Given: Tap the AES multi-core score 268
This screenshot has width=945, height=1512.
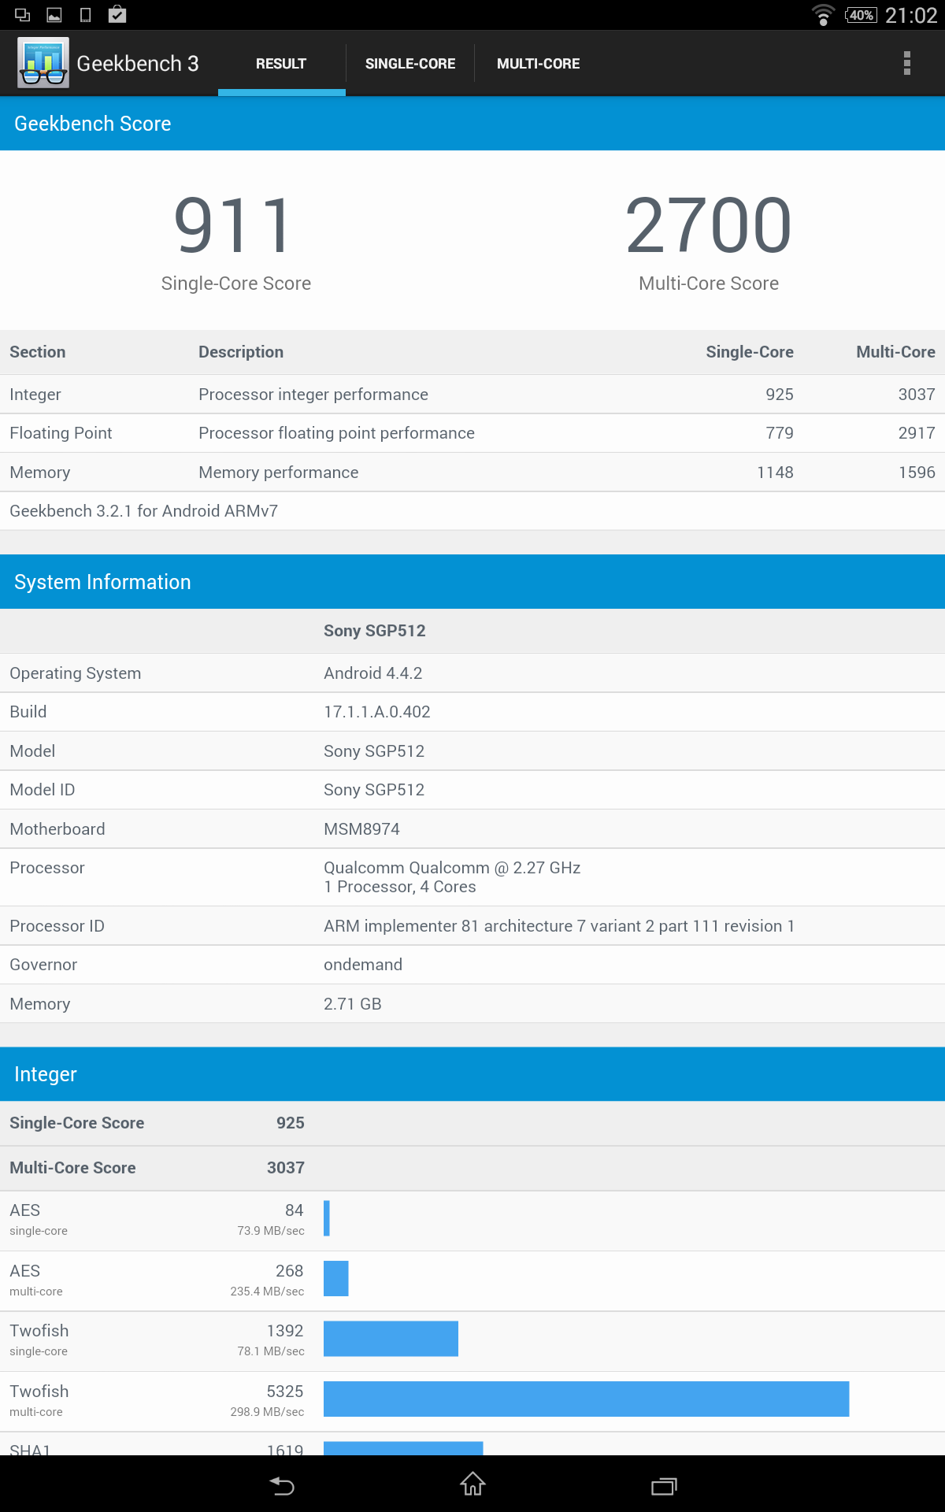Looking at the screenshot, I should point(290,1271).
